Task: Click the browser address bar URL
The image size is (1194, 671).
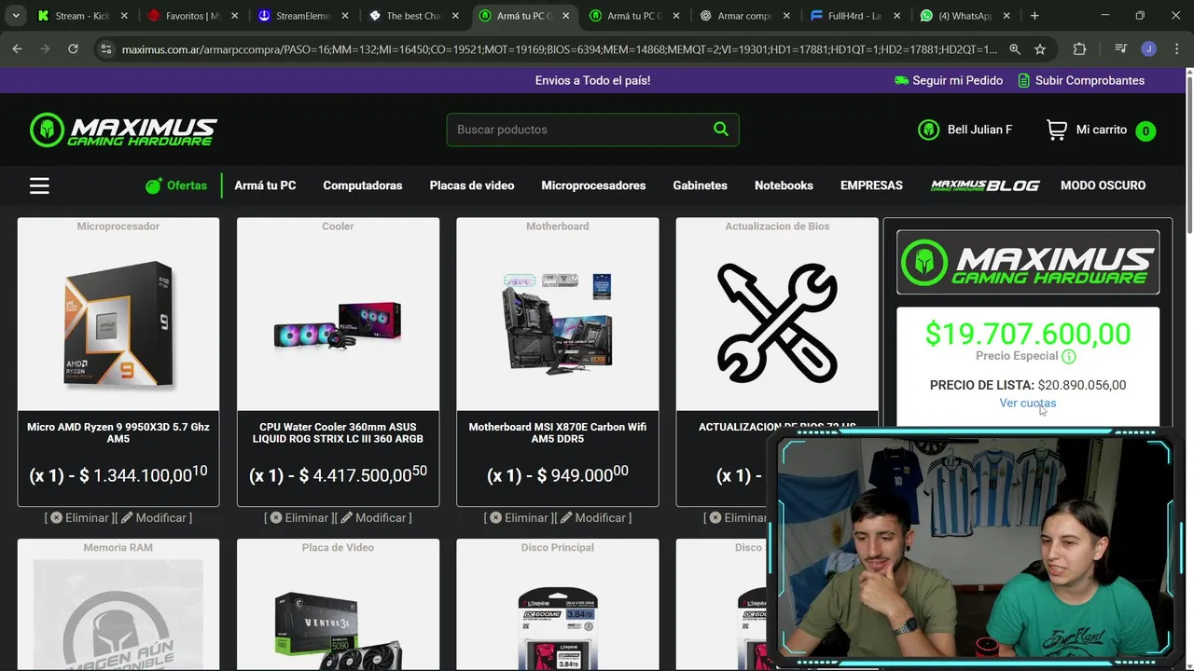Action: click(560, 48)
